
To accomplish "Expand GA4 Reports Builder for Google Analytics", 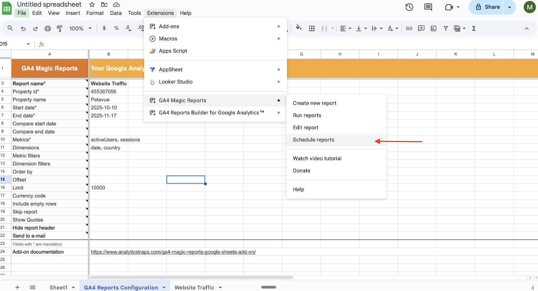I will (215, 113).
